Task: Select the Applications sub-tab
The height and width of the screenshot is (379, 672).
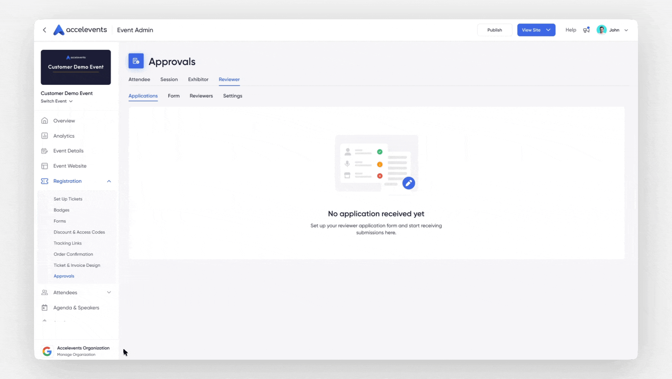Action: pos(143,96)
